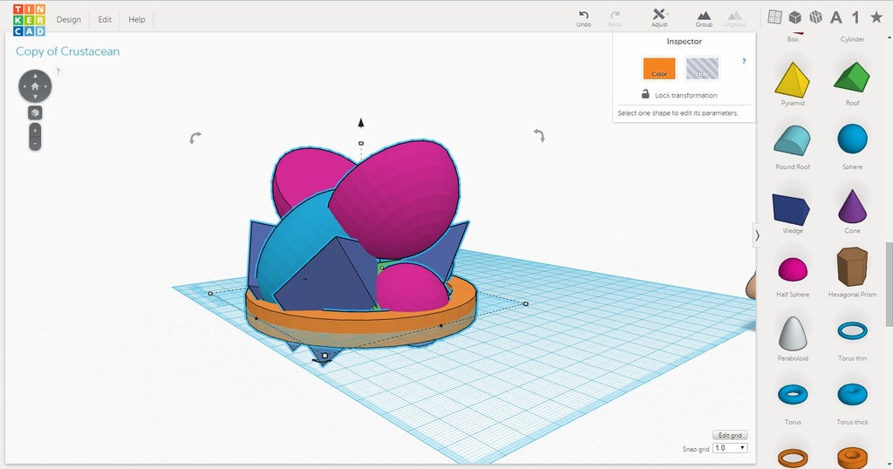Open the Edit menu
Screen dimensions: 893x469
click(x=105, y=19)
